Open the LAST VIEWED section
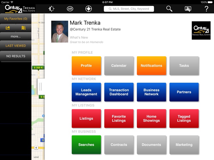214x160 pixels. pos(16,46)
